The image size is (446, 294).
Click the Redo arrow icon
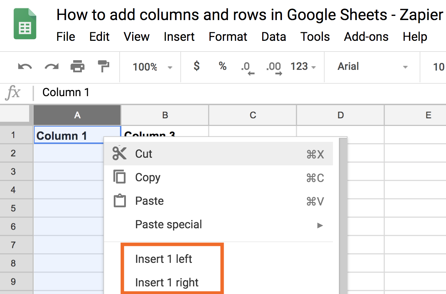(51, 66)
